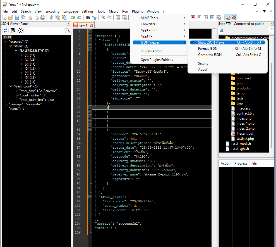Viewport: 276px width, 247px height.
Task: Expand the [3] {11} tree node
Action: click(x=21, y=68)
